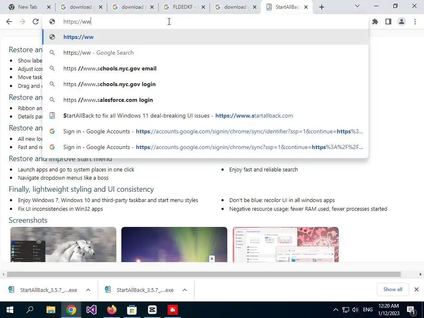Click 'Launch apps and go to system places'
The height and width of the screenshot is (318, 424).
point(76,169)
